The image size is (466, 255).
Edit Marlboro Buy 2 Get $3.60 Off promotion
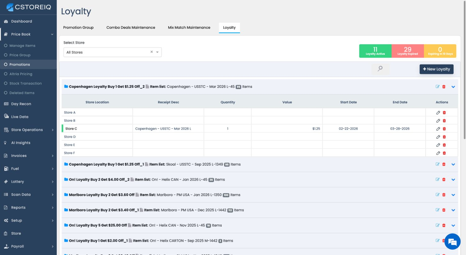(437, 195)
